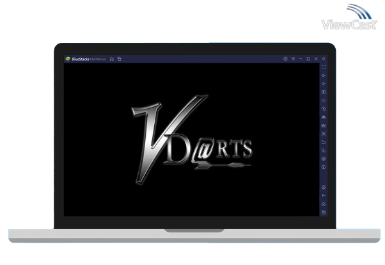Open the multi-window icon next to home in title bar
385x265 pixels.
[x=120, y=59]
